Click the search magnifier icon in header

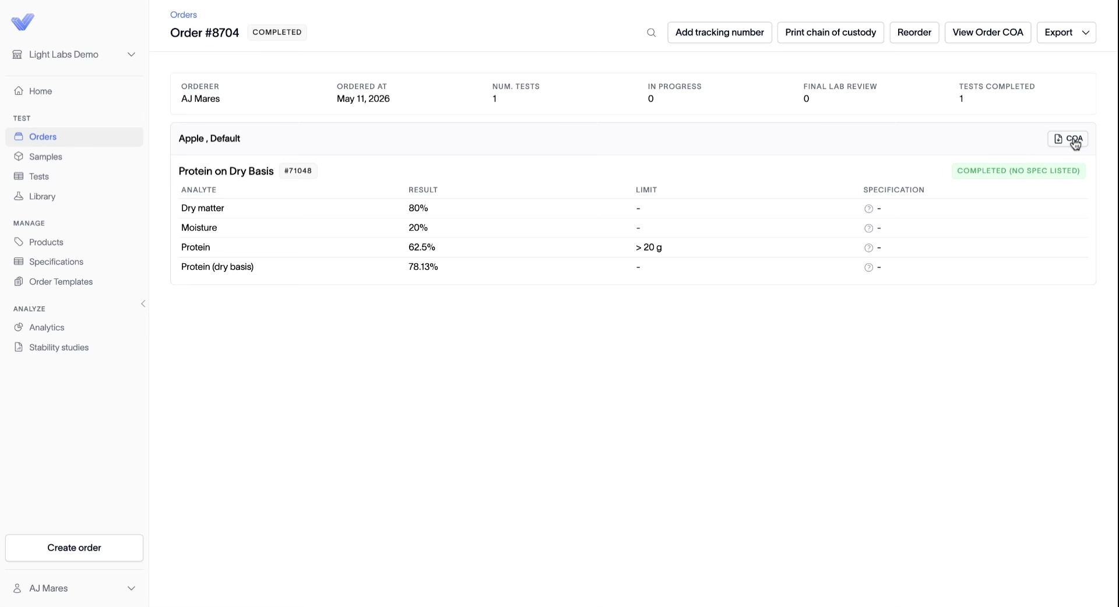click(x=651, y=33)
